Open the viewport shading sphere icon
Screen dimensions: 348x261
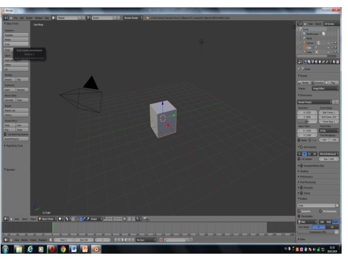60,219
